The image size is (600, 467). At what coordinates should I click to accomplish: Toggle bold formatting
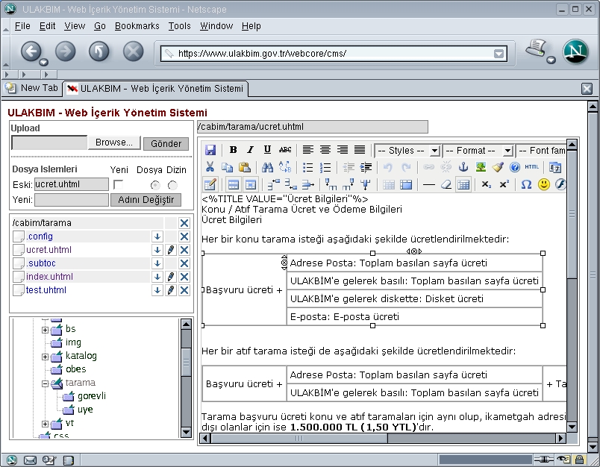point(233,150)
